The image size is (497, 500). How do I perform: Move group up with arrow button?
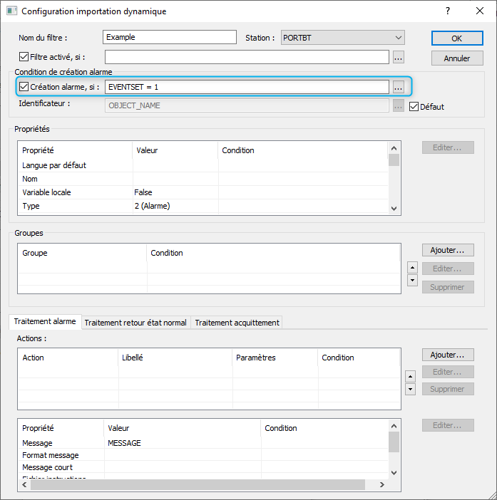pos(411,268)
